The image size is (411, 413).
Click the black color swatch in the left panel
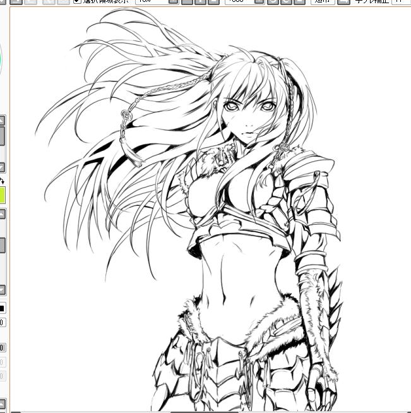tap(2, 308)
